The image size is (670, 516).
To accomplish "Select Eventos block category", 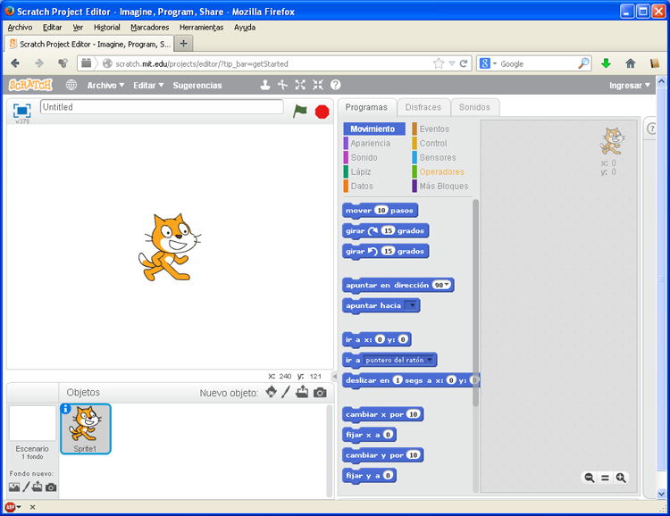I will click(x=434, y=129).
